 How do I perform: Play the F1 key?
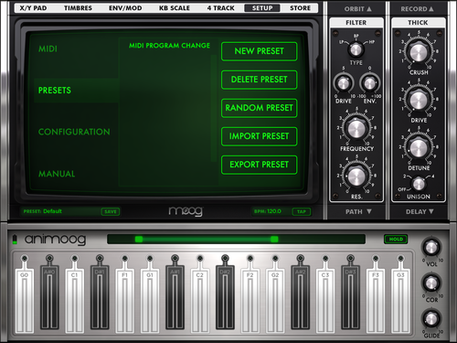click(x=124, y=300)
